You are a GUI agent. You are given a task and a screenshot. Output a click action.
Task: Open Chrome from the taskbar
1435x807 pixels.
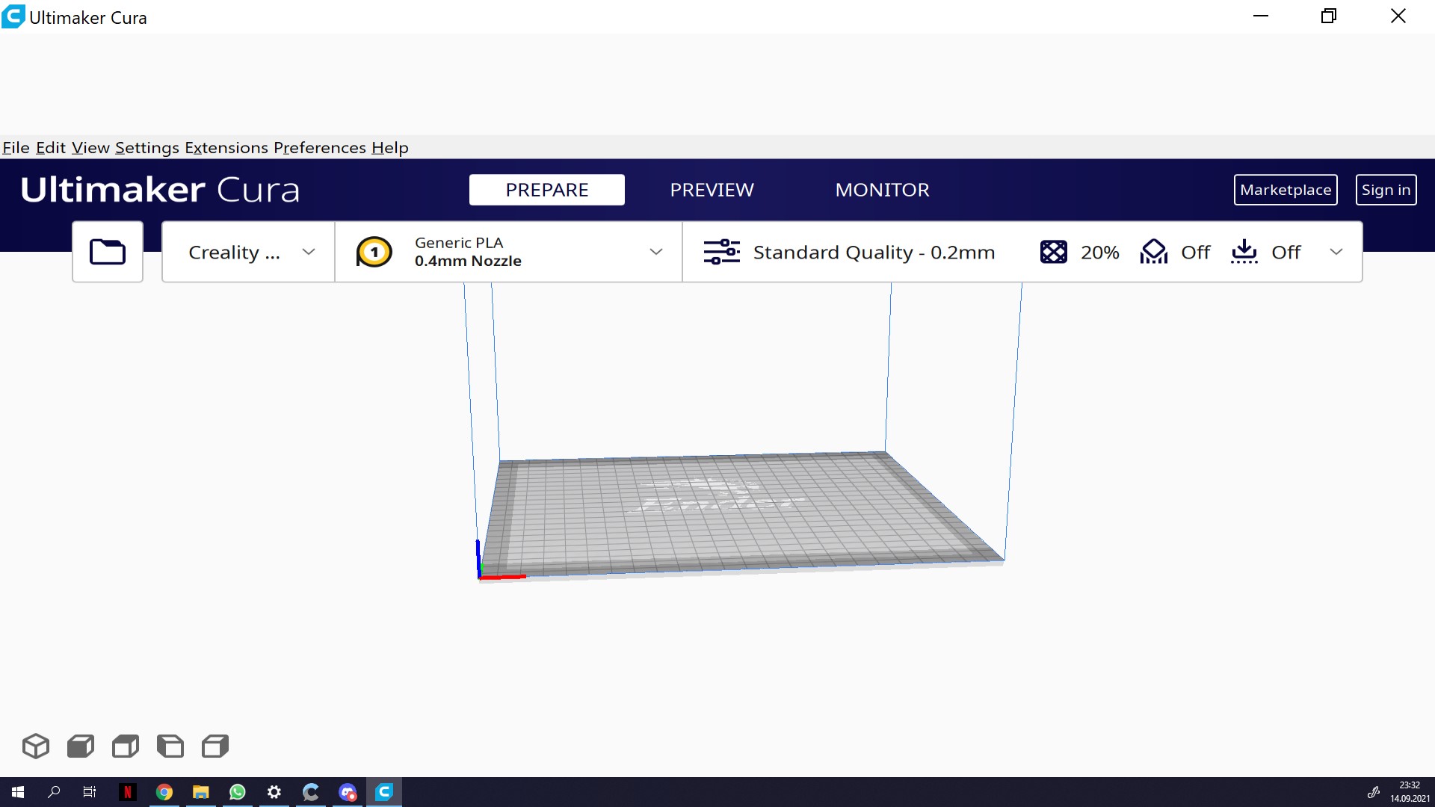click(x=164, y=791)
